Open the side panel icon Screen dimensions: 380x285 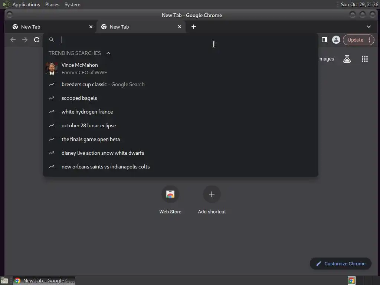coord(324,40)
